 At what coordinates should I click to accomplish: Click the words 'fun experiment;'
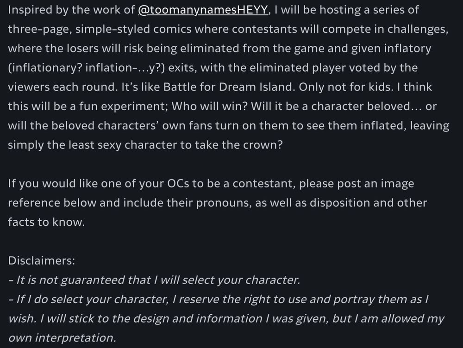[124, 106]
